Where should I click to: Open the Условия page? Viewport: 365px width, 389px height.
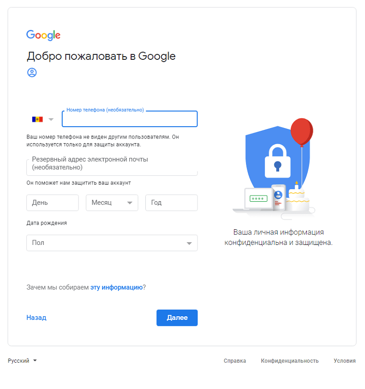[x=344, y=361]
